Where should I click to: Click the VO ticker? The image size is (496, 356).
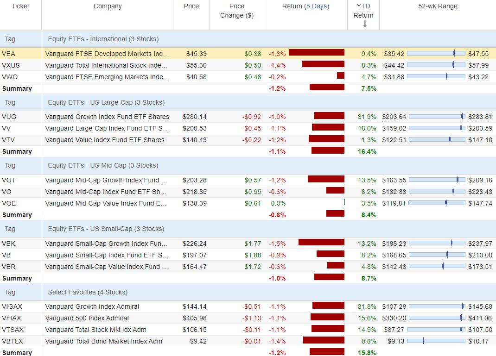coord(6,192)
